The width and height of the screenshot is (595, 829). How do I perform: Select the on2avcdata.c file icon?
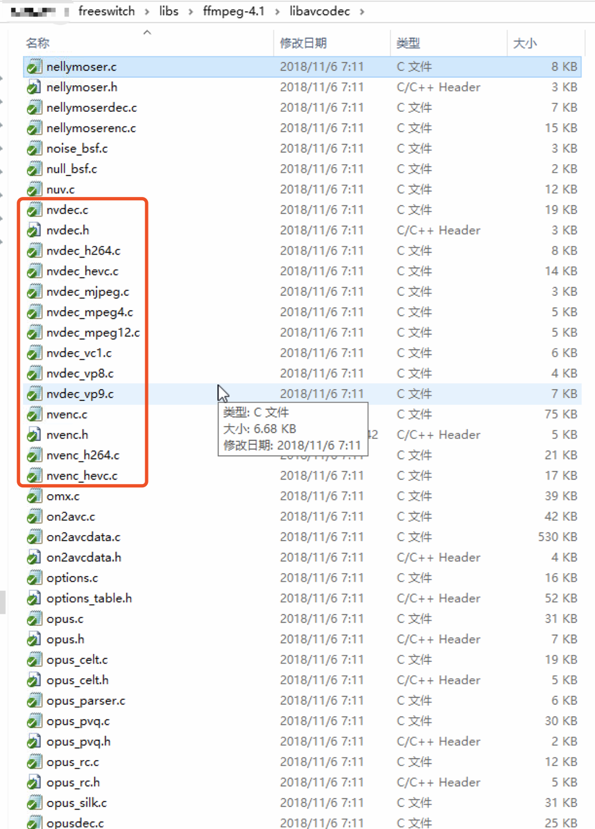pyautogui.click(x=33, y=537)
